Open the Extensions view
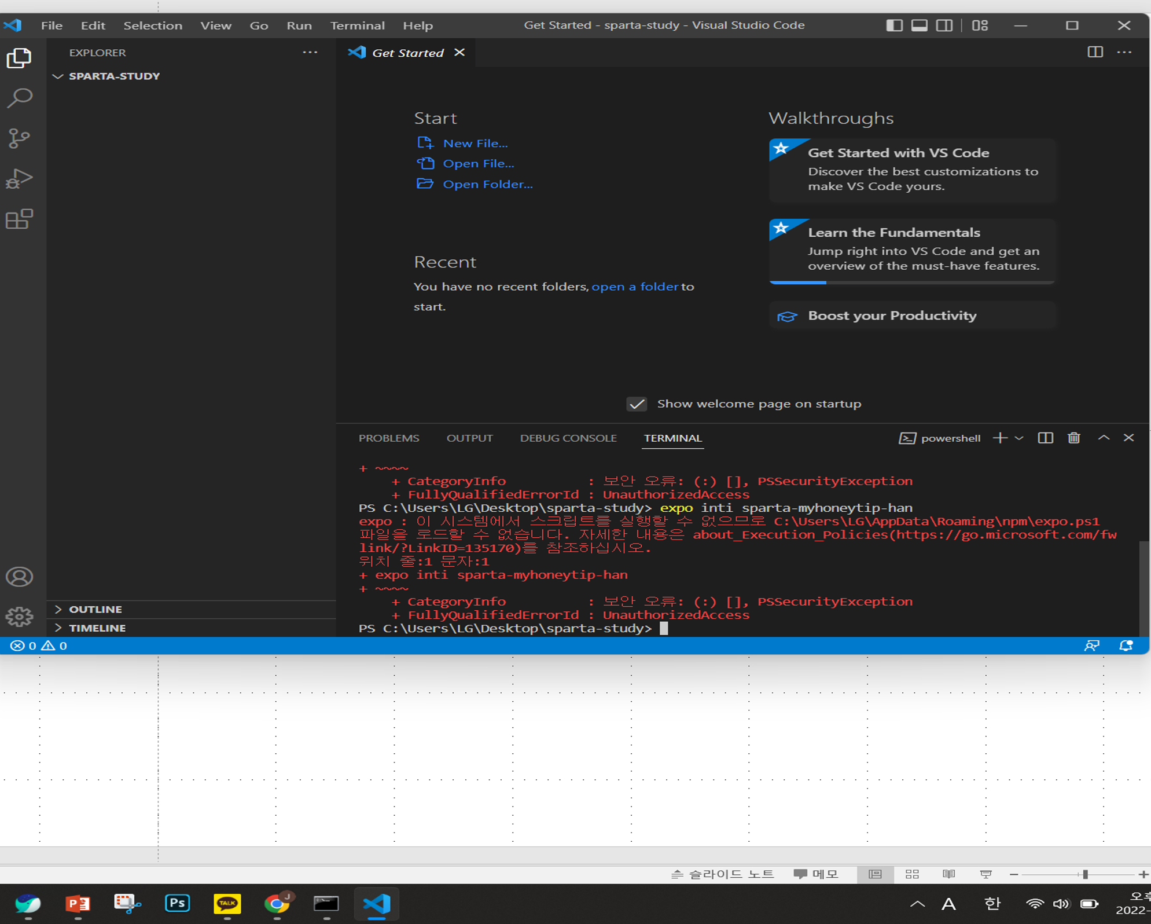The image size is (1151, 924). 19,219
